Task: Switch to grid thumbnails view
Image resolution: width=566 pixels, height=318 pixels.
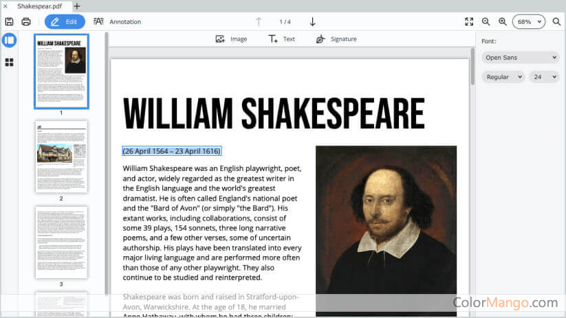Action: point(10,63)
